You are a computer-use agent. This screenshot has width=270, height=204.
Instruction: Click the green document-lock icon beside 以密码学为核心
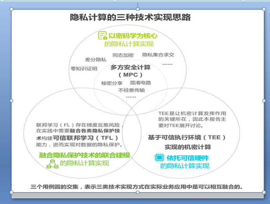coord(102,36)
